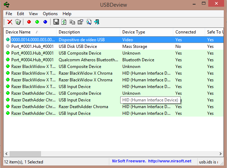Screen dimensions: 227x168
Task: Click 'Dispositivo de vídeo USB' cell
Action: coord(82,40)
